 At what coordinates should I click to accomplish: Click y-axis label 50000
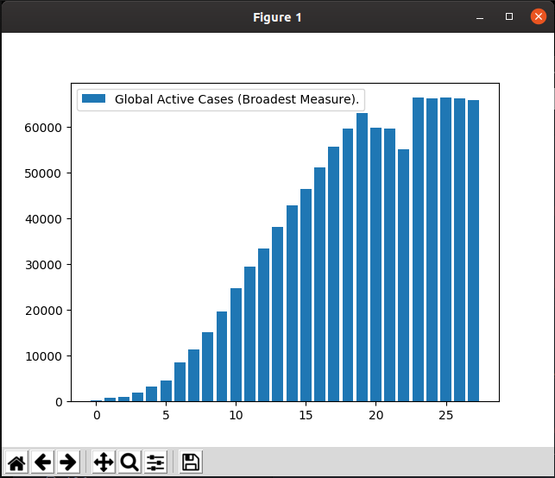click(x=43, y=173)
